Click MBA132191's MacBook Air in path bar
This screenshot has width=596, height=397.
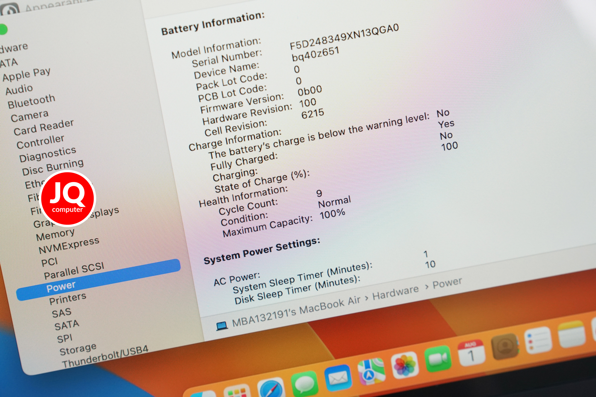tap(296, 312)
